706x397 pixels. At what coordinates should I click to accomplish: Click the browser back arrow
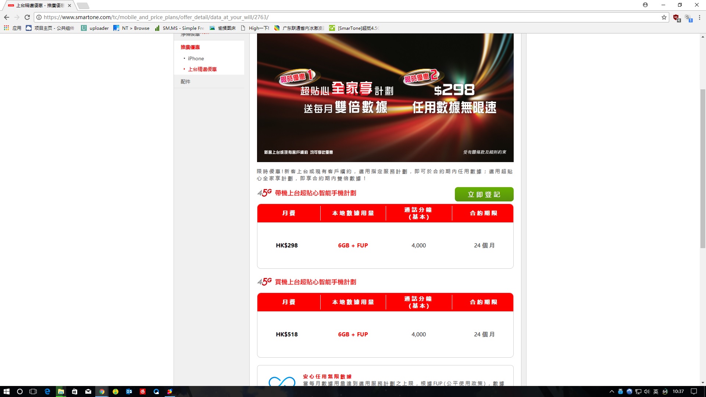[7, 17]
